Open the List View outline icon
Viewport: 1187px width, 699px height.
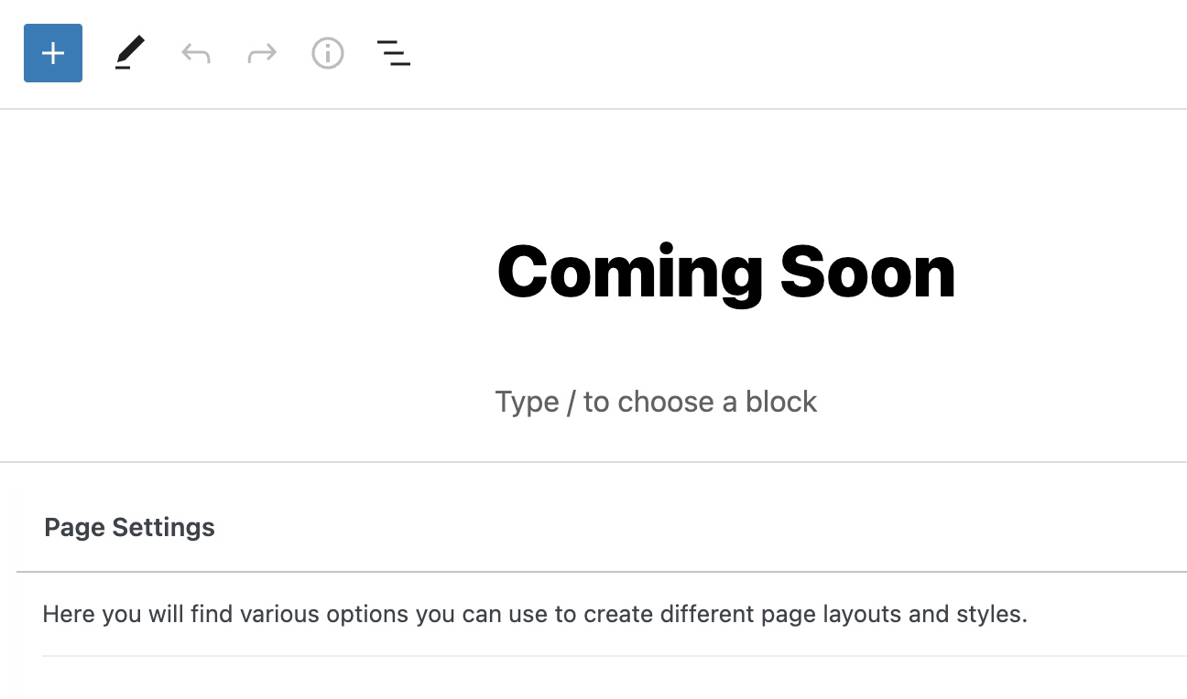point(394,53)
